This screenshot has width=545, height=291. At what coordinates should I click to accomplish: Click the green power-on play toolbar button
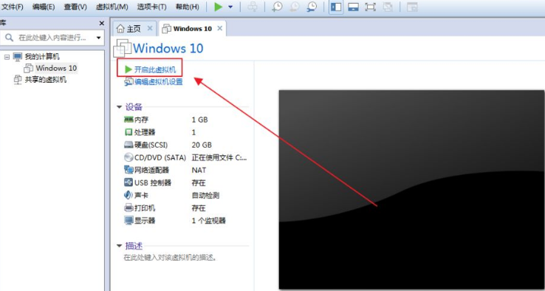(x=219, y=7)
